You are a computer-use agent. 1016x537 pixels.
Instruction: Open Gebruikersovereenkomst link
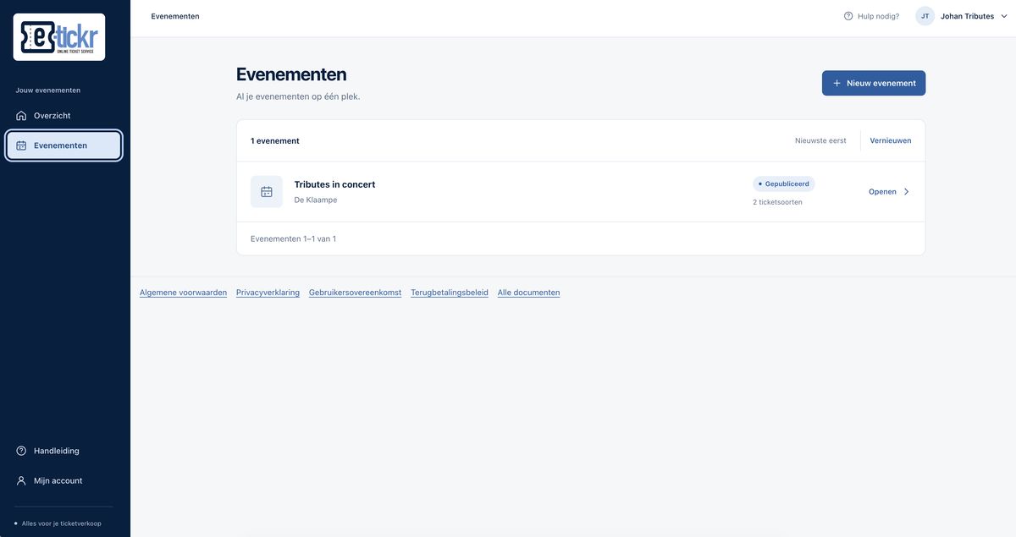tap(355, 293)
